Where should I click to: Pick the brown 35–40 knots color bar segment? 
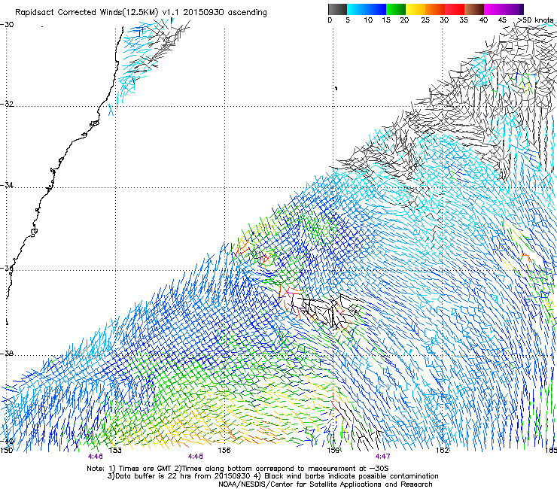[474, 9]
